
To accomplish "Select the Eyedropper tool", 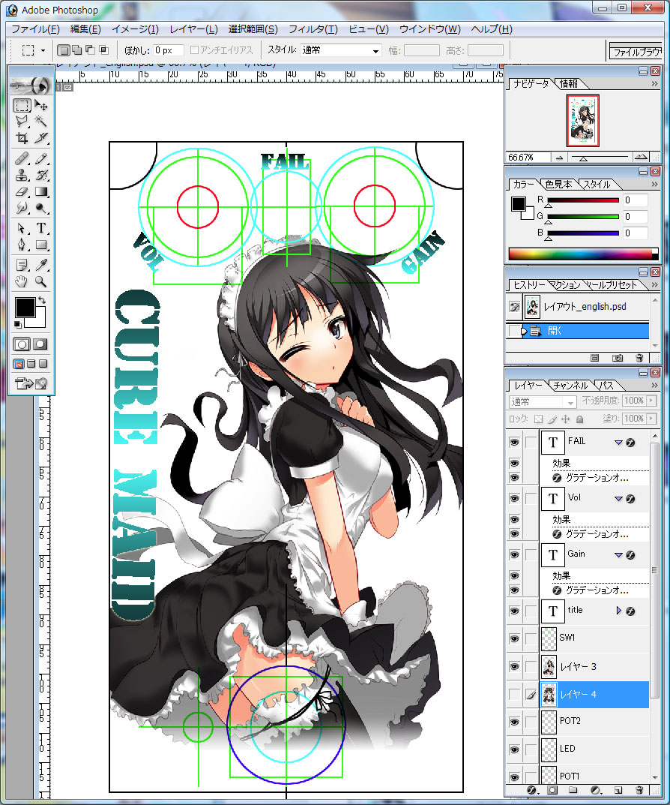I will coord(41,265).
